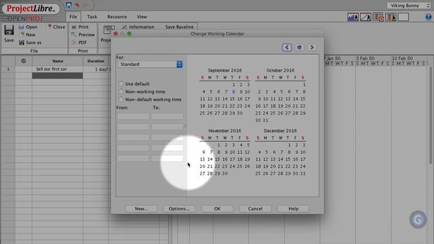Go to next months in calendar dialog

[x=312, y=47]
